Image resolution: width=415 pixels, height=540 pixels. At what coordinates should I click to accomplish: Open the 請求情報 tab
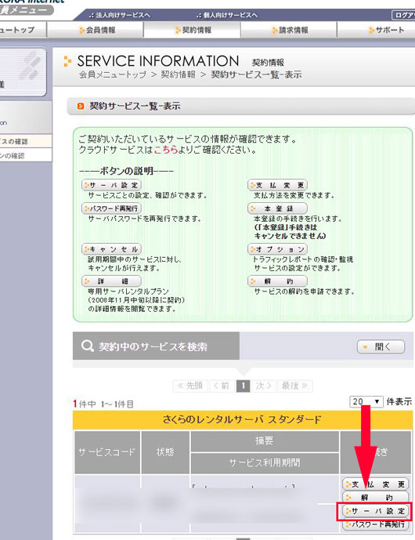point(288,30)
